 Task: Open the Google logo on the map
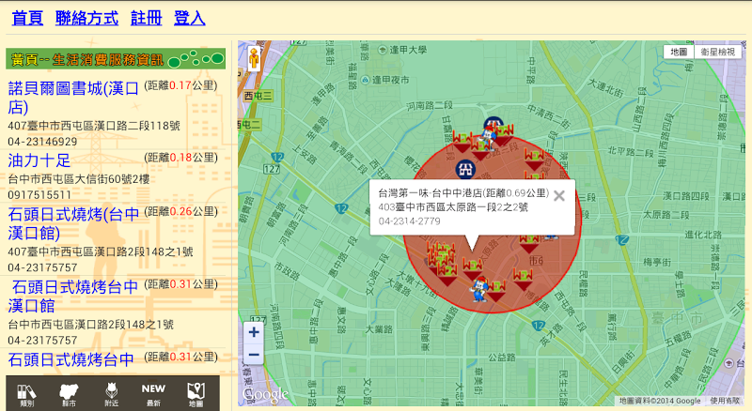(x=265, y=395)
